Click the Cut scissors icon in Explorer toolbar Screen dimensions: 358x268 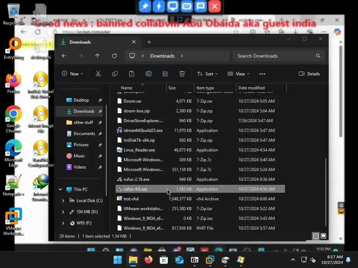tap(98, 74)
